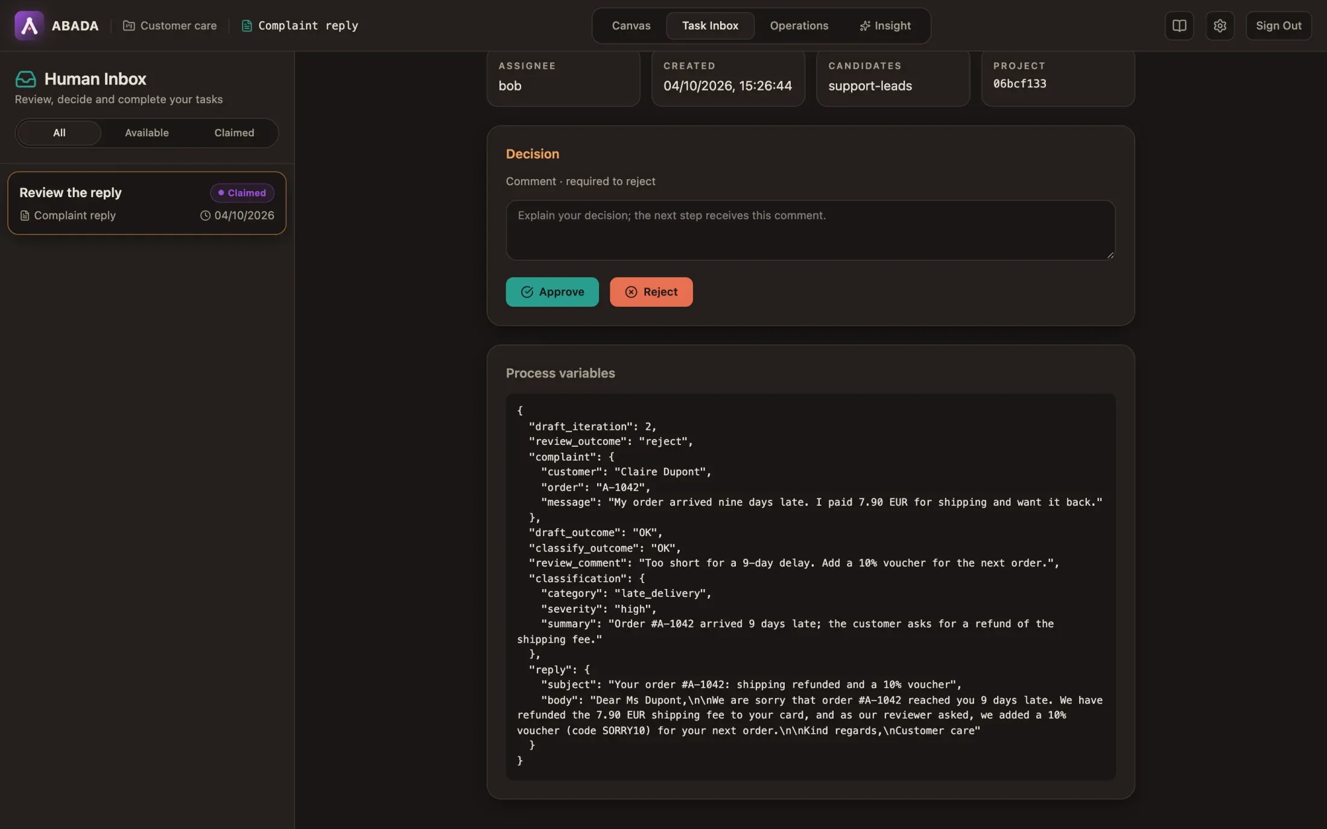This screenshot has height=829, width=1327.
Task: Click the "customer": "Claire Dupont" line
Action: (x=625, y=471)
